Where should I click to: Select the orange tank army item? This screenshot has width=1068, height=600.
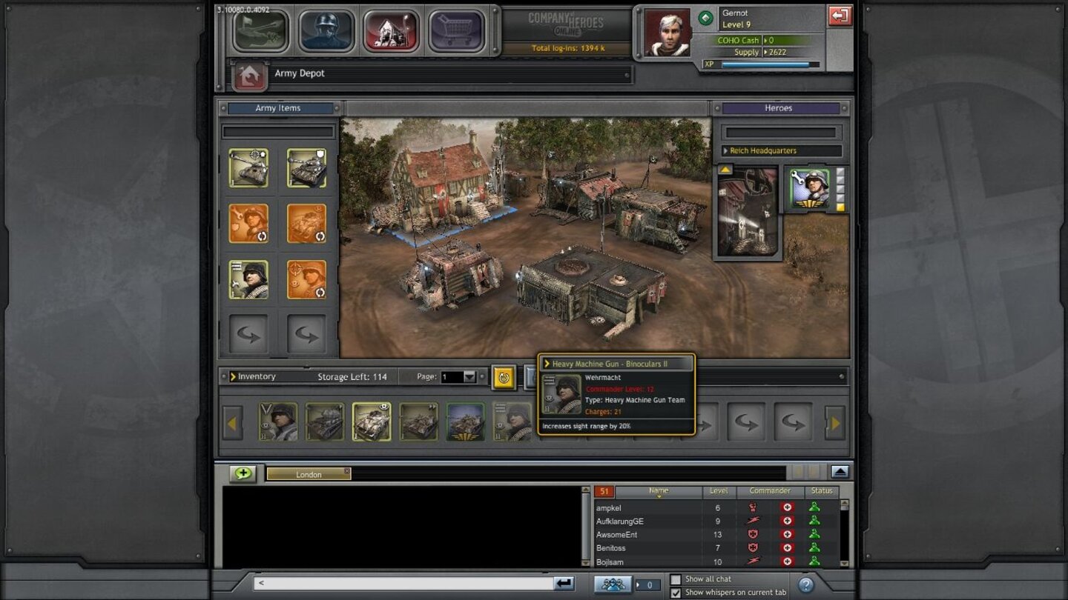pos(306,224)
